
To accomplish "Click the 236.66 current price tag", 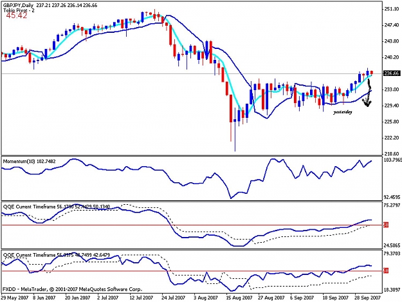I will point(391,73).
